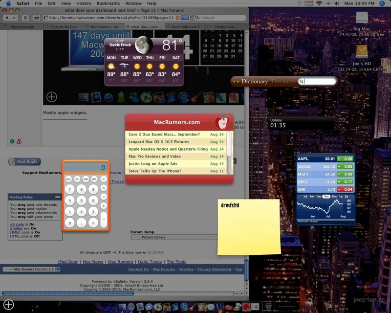Select the 1y range in Stocks widget

tap(341, 197)
